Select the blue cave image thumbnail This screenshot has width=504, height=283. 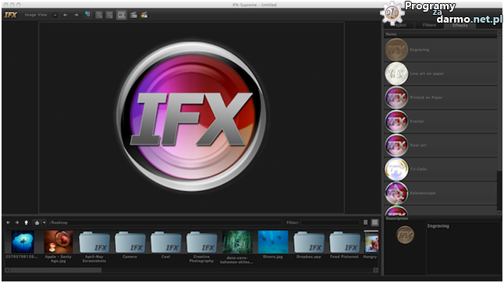(x=23, y=242)
